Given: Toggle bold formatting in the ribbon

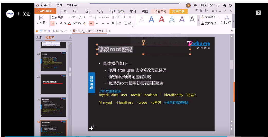Looking at the screenshot, I should click(52, 23).
